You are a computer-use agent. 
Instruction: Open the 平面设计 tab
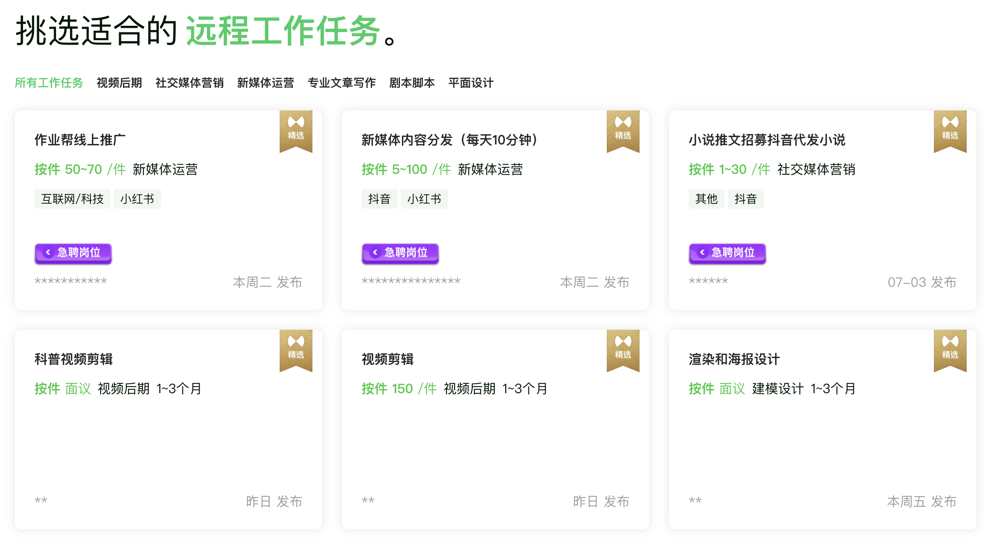click(x=471, y=83)
